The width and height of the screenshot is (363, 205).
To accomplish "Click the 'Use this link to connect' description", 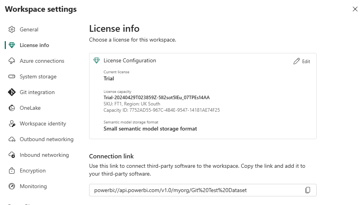I will click(x=197, y=170).
